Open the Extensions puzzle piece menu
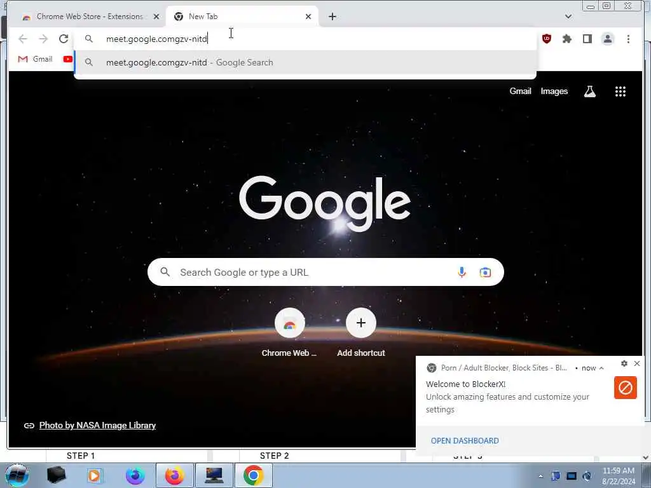Screen dimensions: 651x488 [566, 39]
